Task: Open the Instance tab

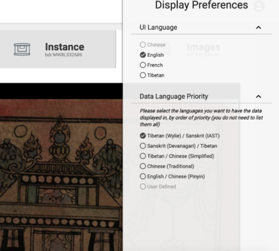Action: click(58, 49)
